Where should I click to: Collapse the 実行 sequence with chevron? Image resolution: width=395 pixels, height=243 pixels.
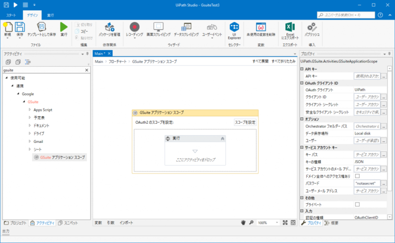(x=223, y=139)
